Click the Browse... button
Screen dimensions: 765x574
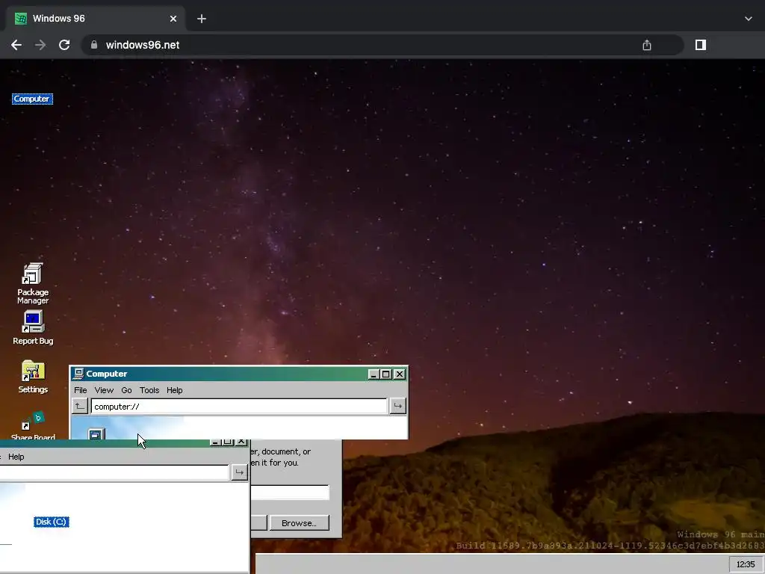pyautogui.click(x=299, y=522)
